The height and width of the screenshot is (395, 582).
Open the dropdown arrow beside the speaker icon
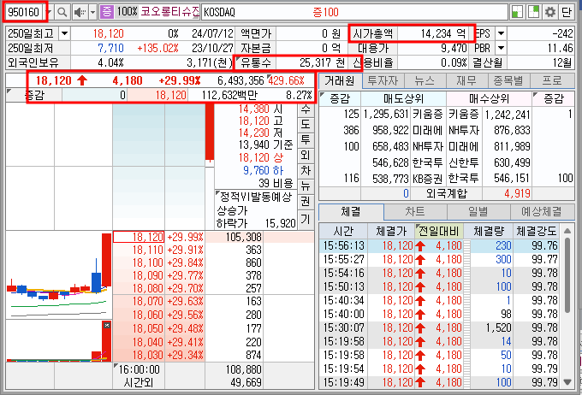tap(92, 12)
